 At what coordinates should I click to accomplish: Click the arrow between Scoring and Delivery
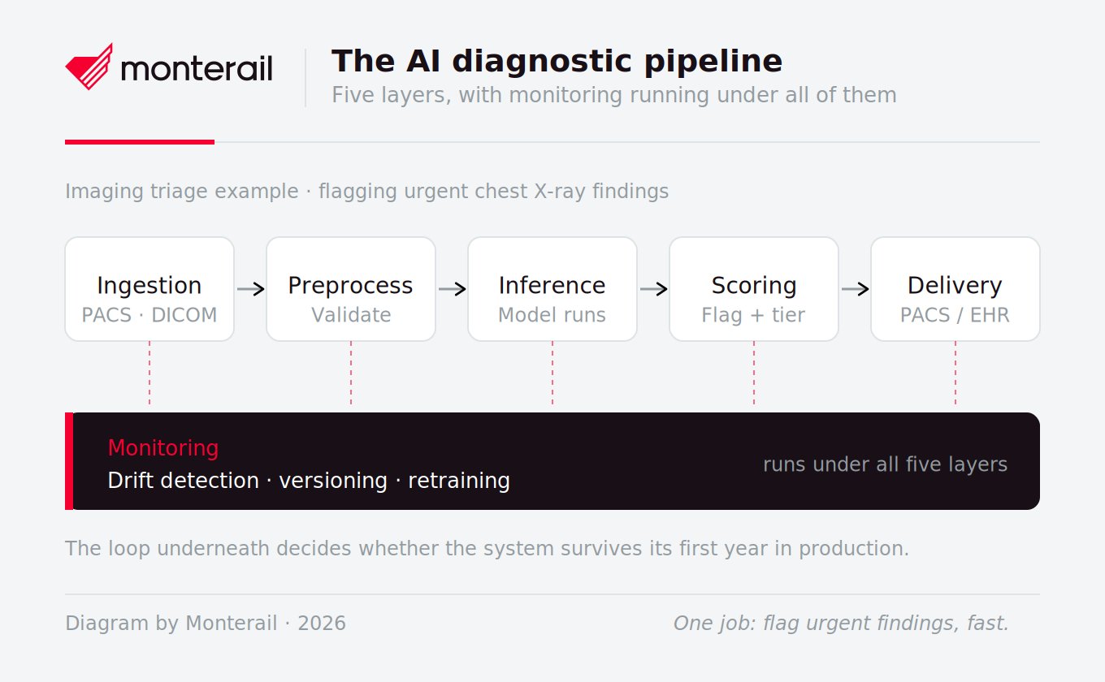[855, 289]
